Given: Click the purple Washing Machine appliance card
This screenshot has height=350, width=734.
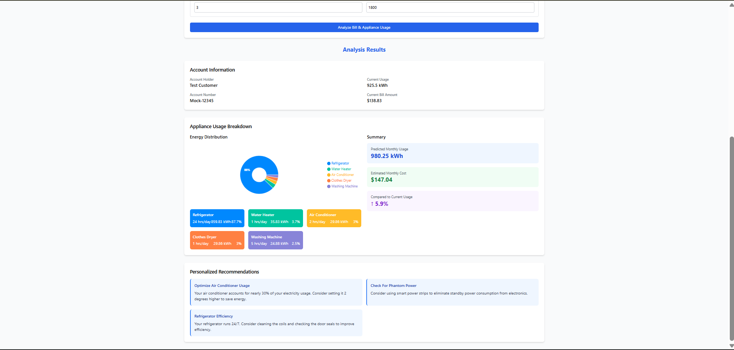Looking at the screenshot, I should pyautogui.click(x=275, y=240).
